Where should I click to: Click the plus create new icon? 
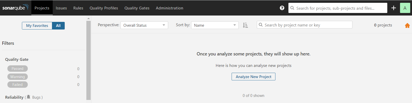pyautogui.click(x=393, y=8)
